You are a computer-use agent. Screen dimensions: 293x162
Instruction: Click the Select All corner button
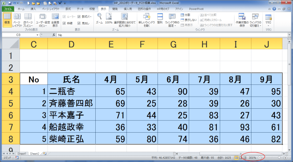coord(11,44)
